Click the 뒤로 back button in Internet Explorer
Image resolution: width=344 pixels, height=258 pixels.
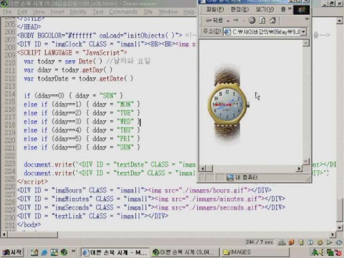pyautogui.click(x=215, y=21)
